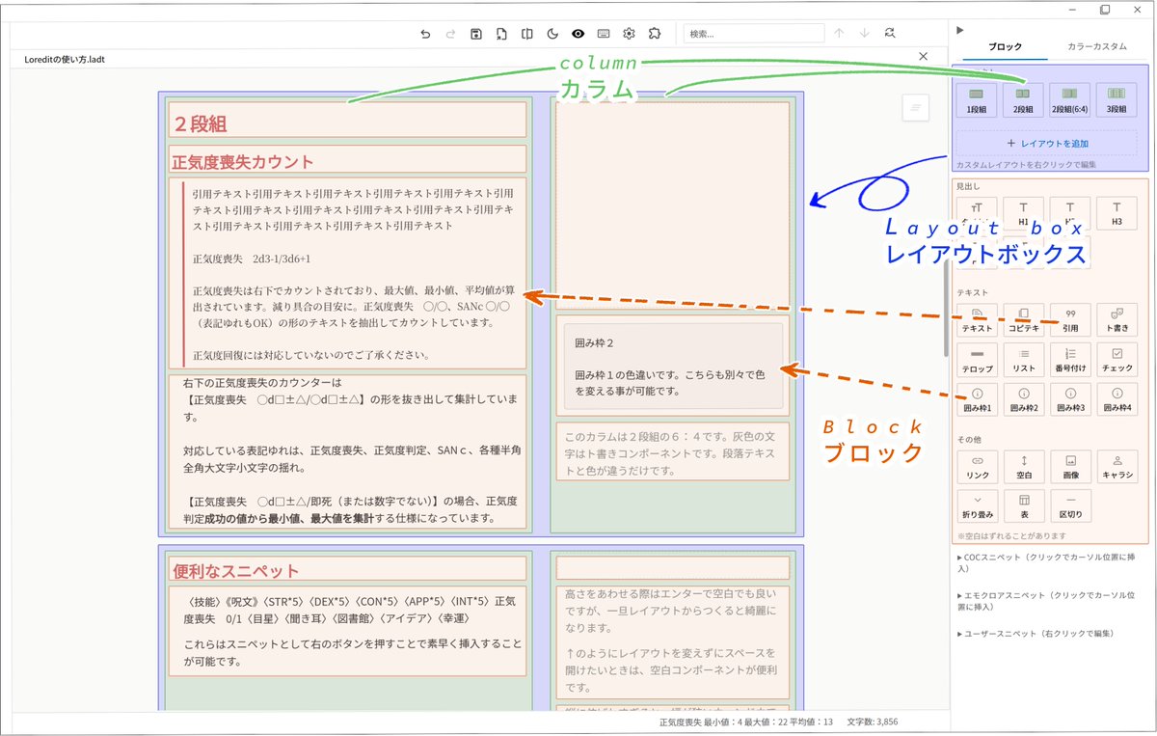Viewport: 1157px width, 736px height.
Task: Insert 囲み枠2 box block
Action: [1023, 399]
